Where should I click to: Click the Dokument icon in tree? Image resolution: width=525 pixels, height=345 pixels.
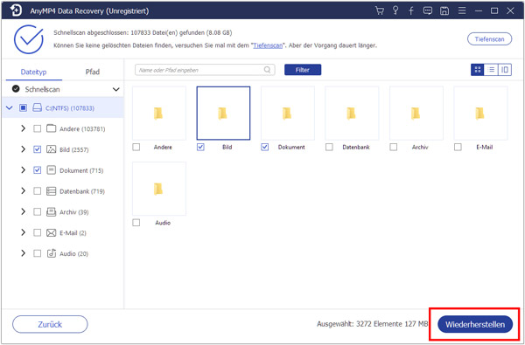click(51, 170)
